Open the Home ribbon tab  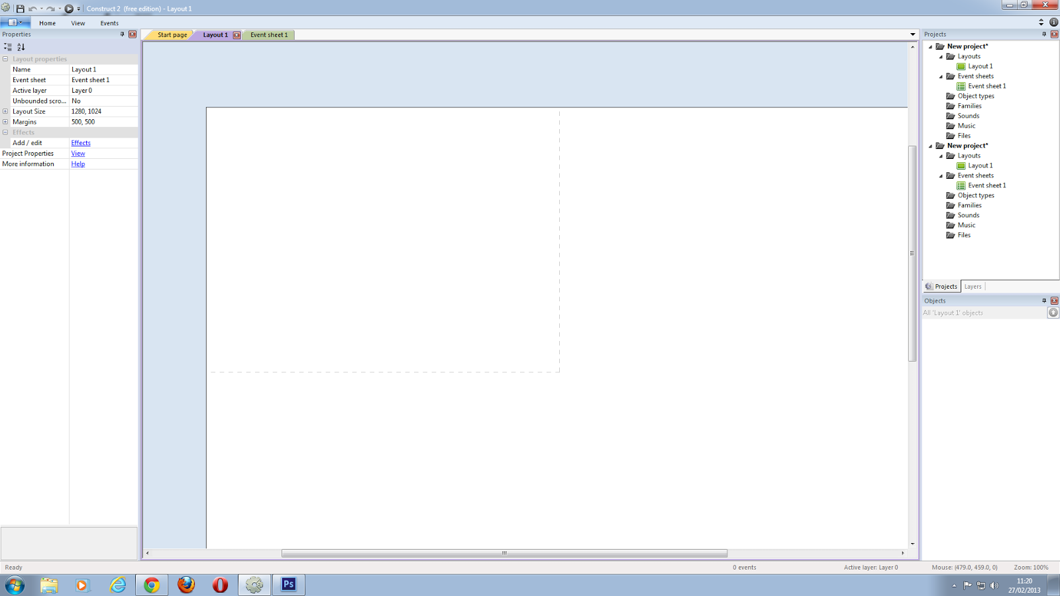point(47,23)
